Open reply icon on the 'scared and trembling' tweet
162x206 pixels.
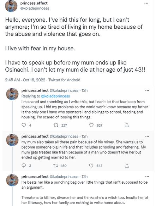[24, 125]
